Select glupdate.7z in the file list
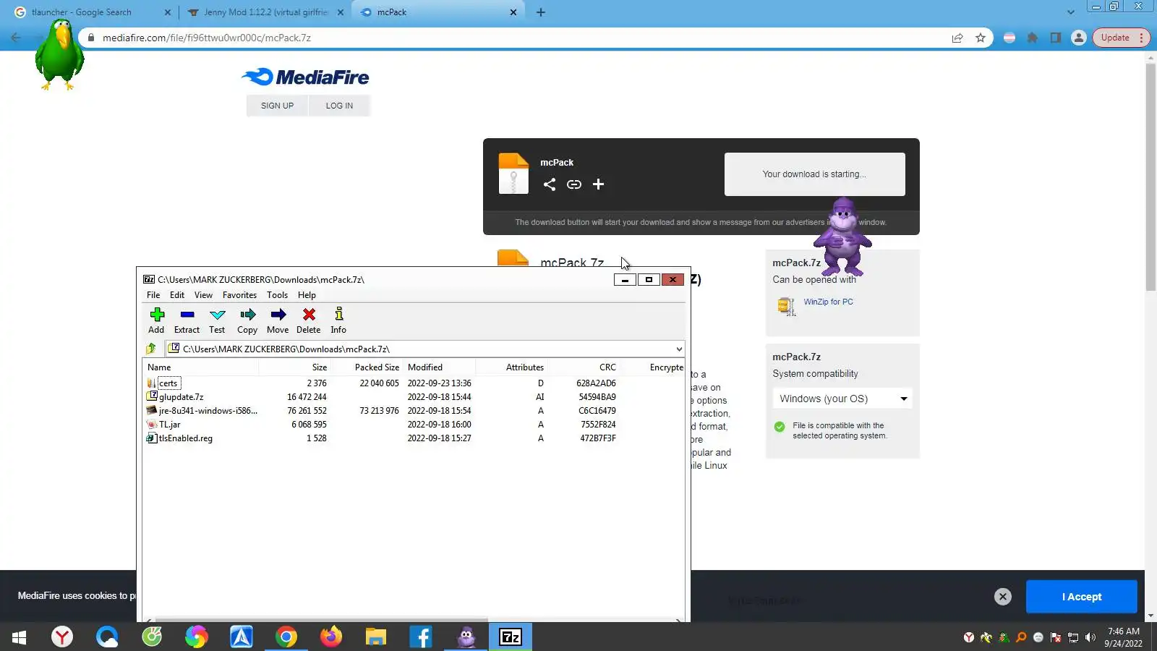 point(181,397)
